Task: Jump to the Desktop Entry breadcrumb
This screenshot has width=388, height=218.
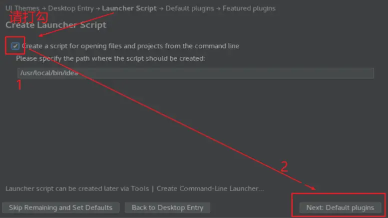Action: (x=71, y=8)
